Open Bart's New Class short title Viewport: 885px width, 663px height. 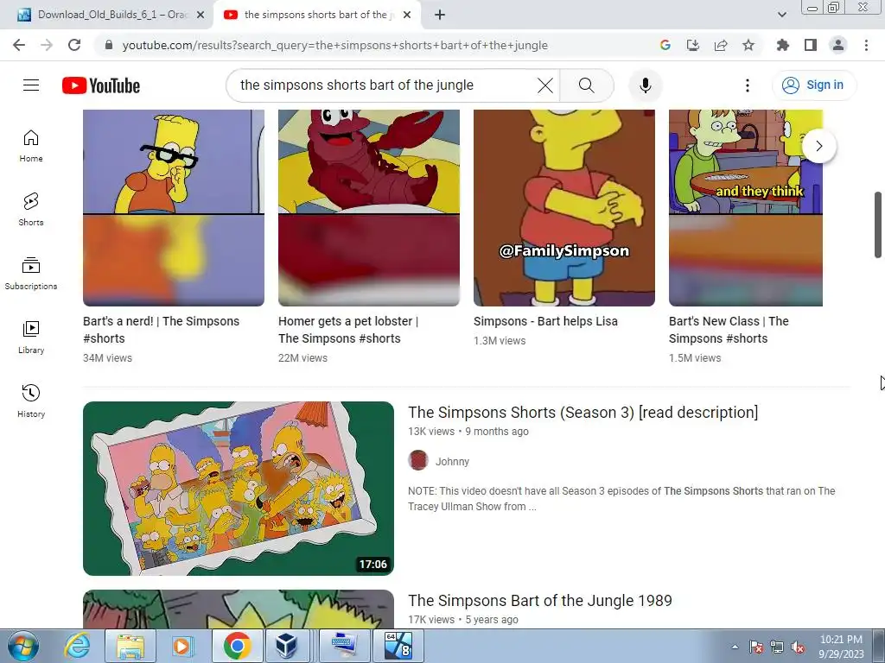729,330
